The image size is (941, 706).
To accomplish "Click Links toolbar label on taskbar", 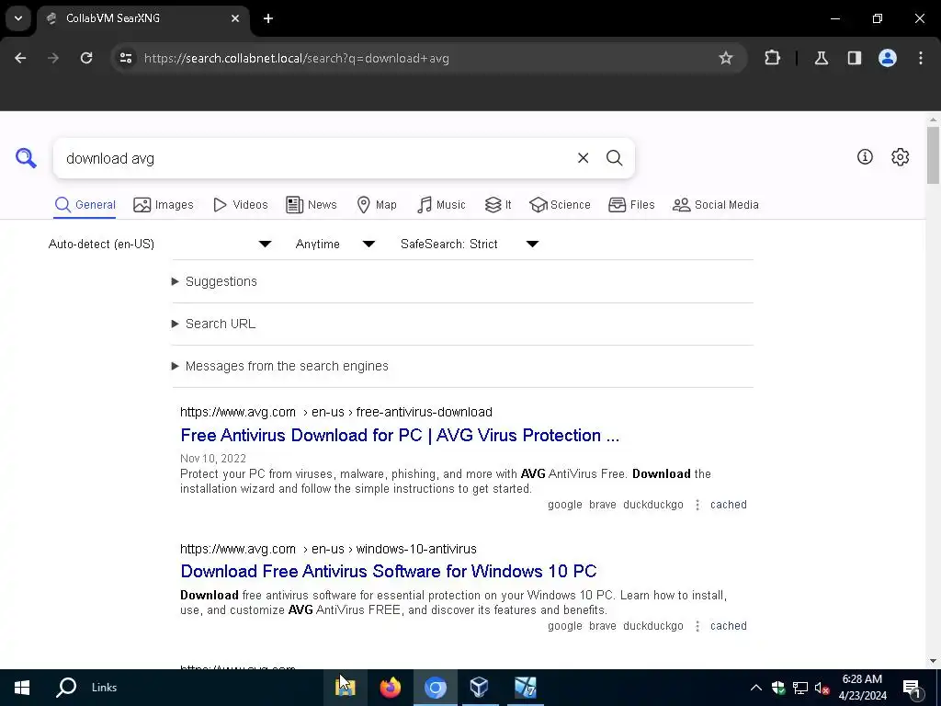I will 105,688.
